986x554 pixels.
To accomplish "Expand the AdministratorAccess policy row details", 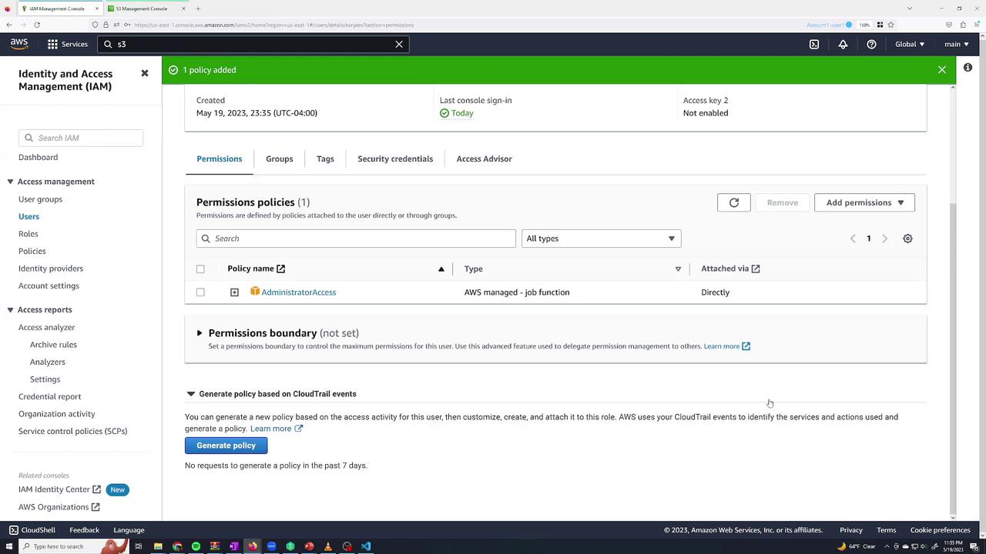I will coord(234,292).
